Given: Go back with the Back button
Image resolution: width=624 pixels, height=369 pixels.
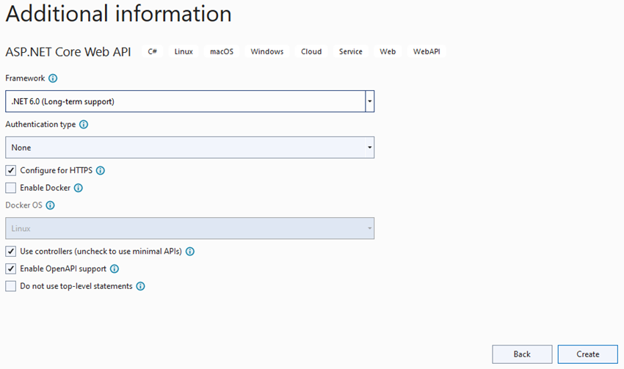Looking at the screenshot, I should (x=522, y=354).
